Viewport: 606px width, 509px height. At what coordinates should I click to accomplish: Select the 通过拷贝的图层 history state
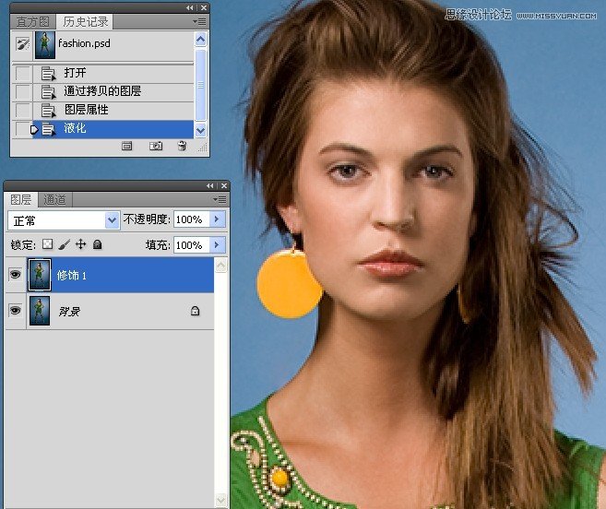[x=101, y=91]
